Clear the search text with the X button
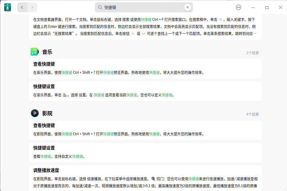Image resolution: width=287 pixels, height=191 pixels. point(188,7)
